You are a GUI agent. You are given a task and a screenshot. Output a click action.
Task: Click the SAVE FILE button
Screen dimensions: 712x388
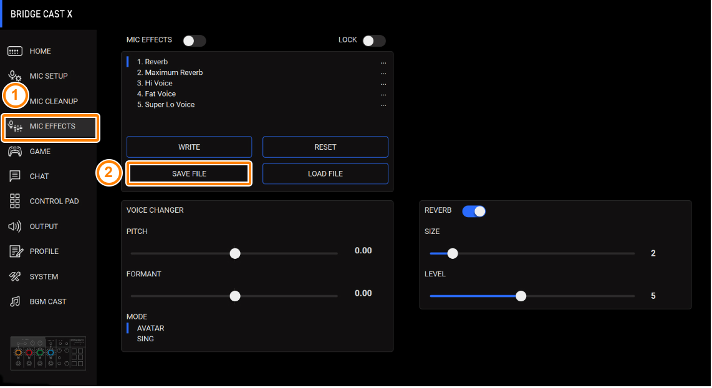[189, 173]
